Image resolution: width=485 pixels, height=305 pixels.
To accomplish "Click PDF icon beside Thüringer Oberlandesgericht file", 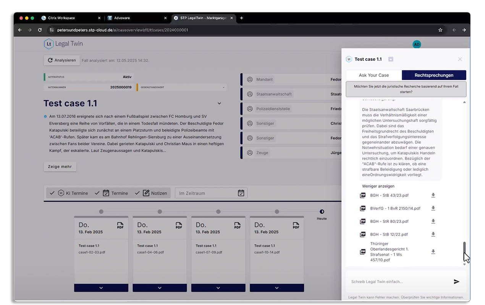I will pos(362,251).
